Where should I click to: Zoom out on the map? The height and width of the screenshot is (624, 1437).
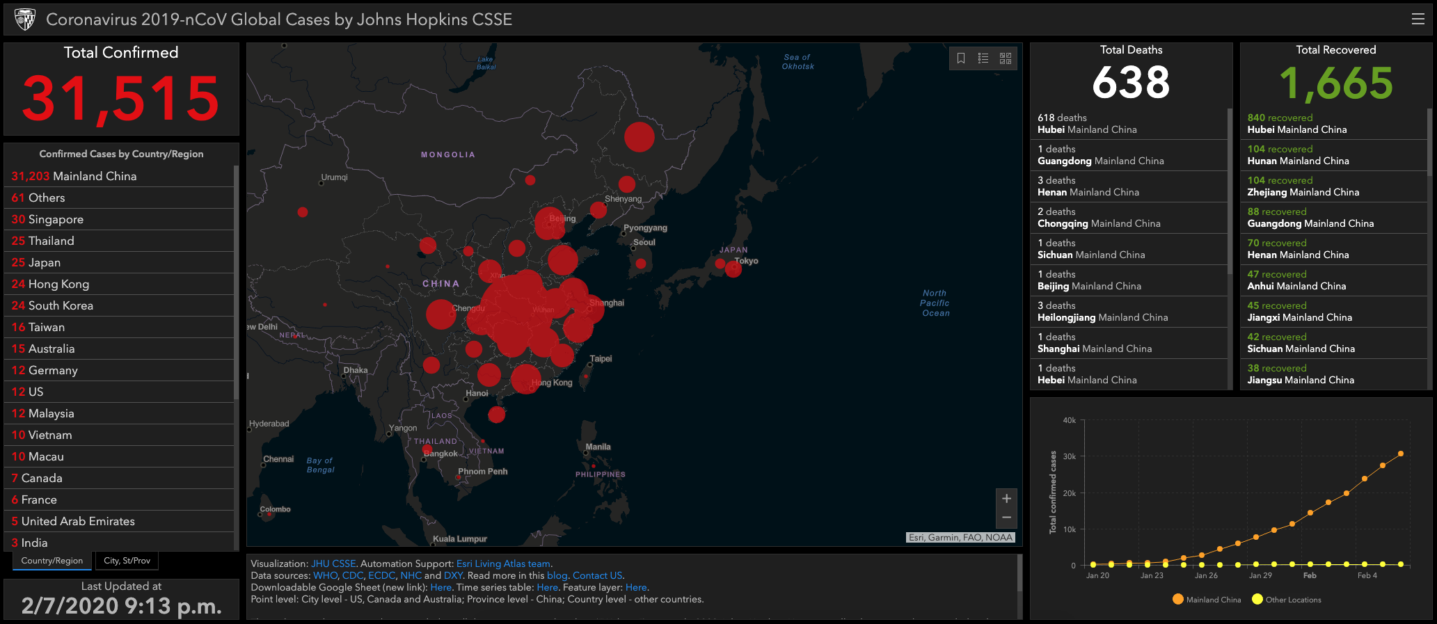point(1006,518)
